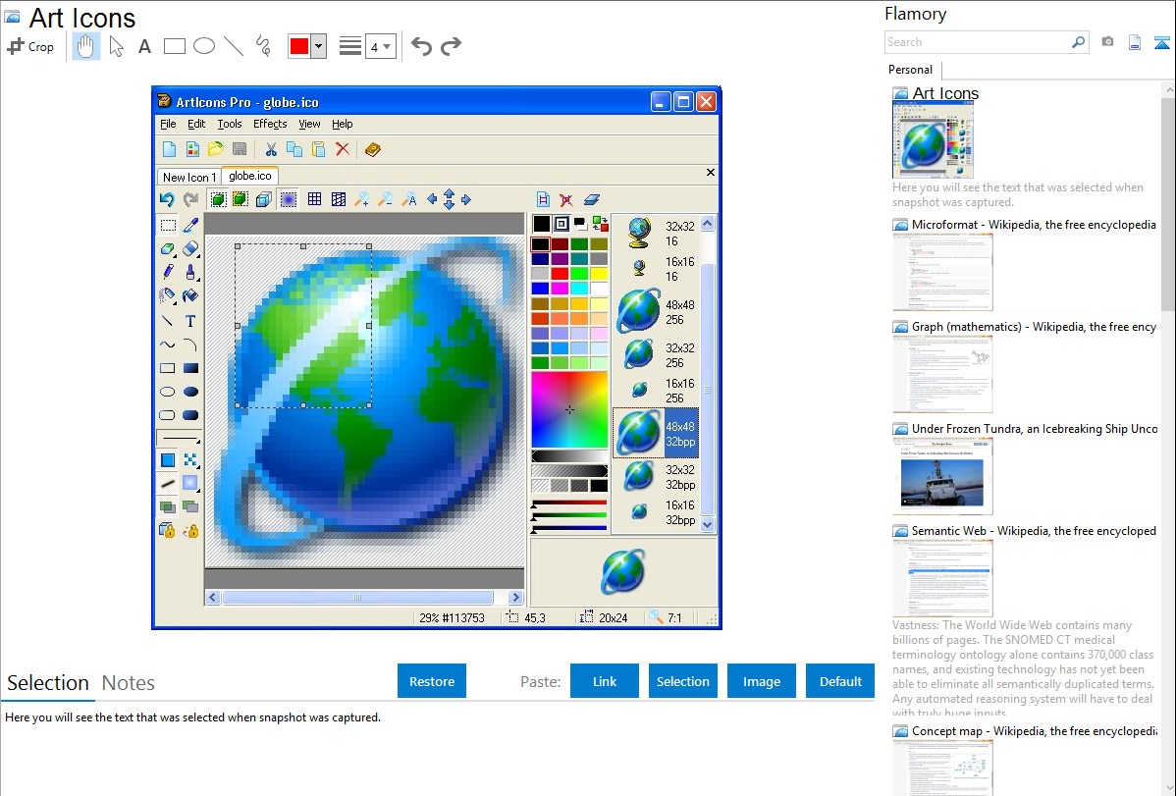1176x796 pixels.
Task: Pick the letter A text annotation tool
Action: pos(144,46)
